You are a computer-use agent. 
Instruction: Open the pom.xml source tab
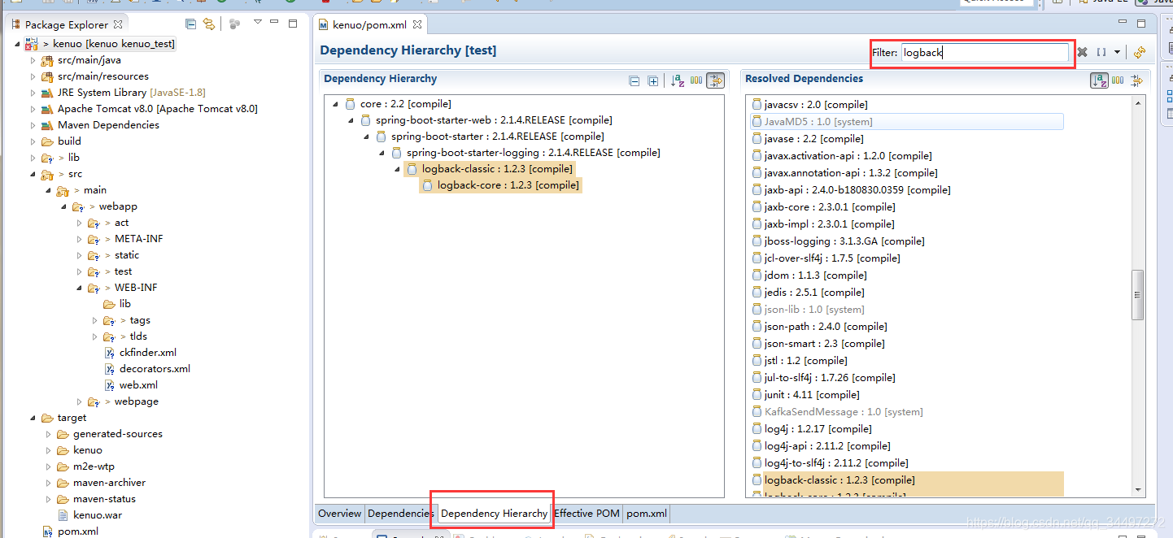click(647, 514)
